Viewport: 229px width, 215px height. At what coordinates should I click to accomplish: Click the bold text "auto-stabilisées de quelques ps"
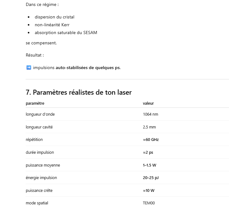[88, 68]
